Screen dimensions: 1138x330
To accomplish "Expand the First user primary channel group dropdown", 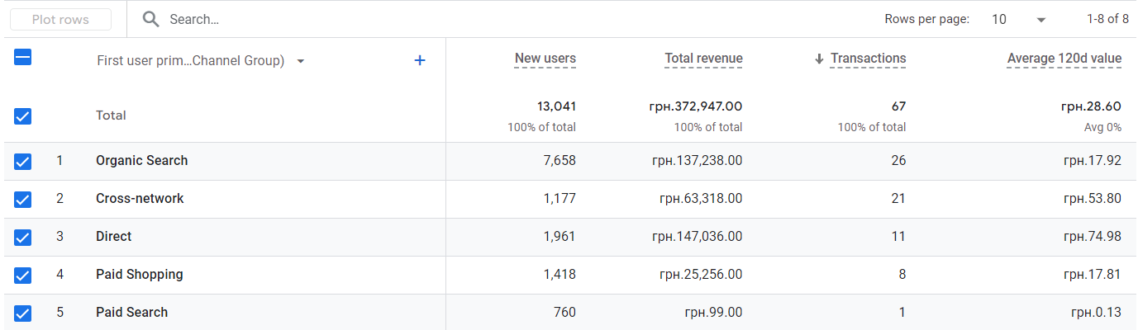I will (301, 61).
